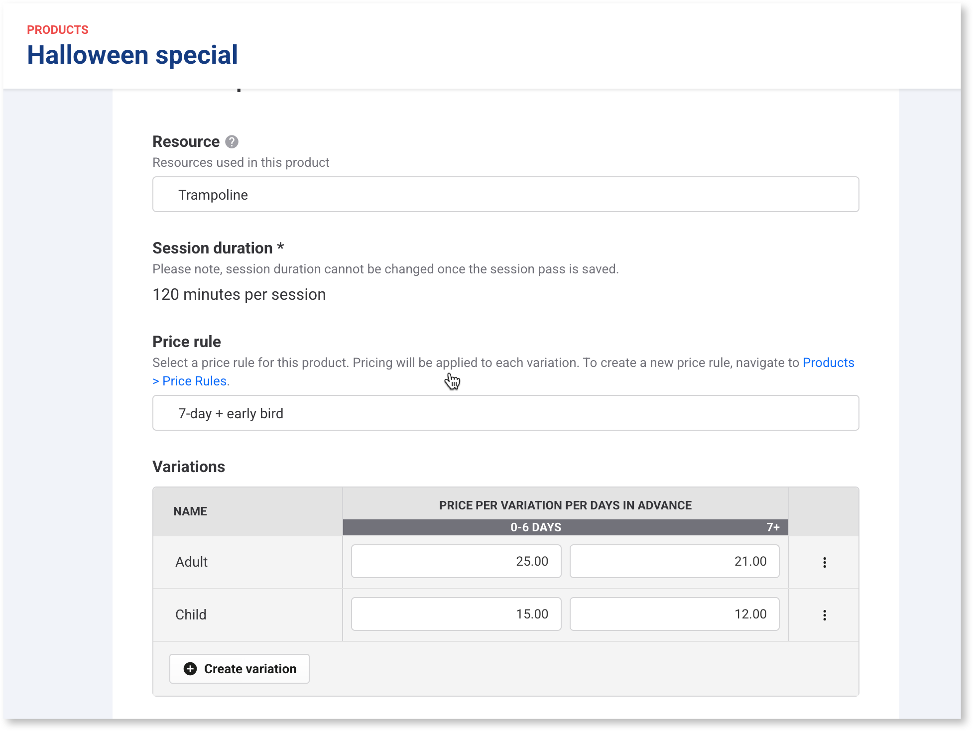This screenshot has height=731, width=973.
Task: Select the 7+ column header
Action: coord(774,527)
